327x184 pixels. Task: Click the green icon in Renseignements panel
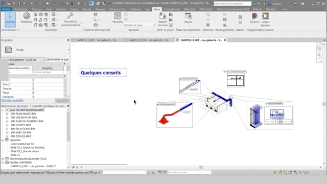point(224,19)
